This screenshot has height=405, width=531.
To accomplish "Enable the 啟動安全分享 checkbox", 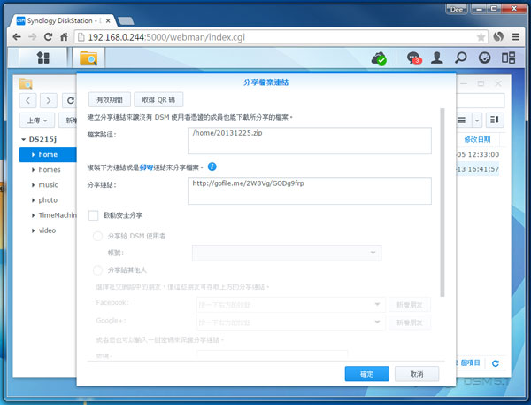I will coord(94,215).
